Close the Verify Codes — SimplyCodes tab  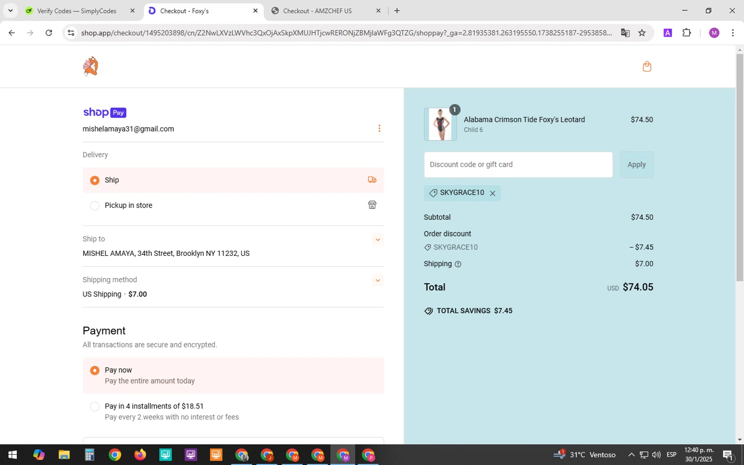click(x=132, y=10)
